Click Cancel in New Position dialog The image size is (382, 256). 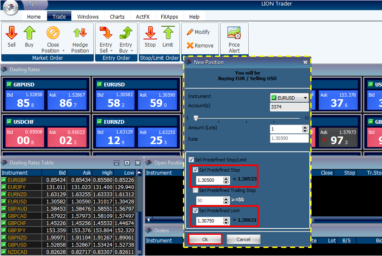[x=243, y=239]
